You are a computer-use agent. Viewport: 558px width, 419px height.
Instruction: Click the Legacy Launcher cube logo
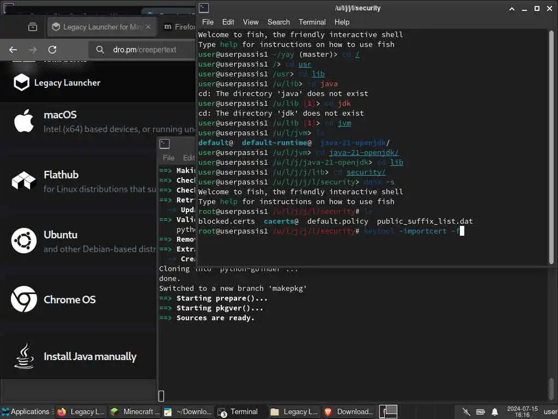pos(22,82)
